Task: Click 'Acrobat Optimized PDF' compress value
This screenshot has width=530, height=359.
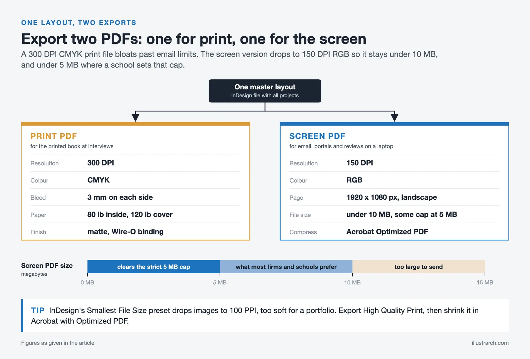Action: (x=387, y=232)
